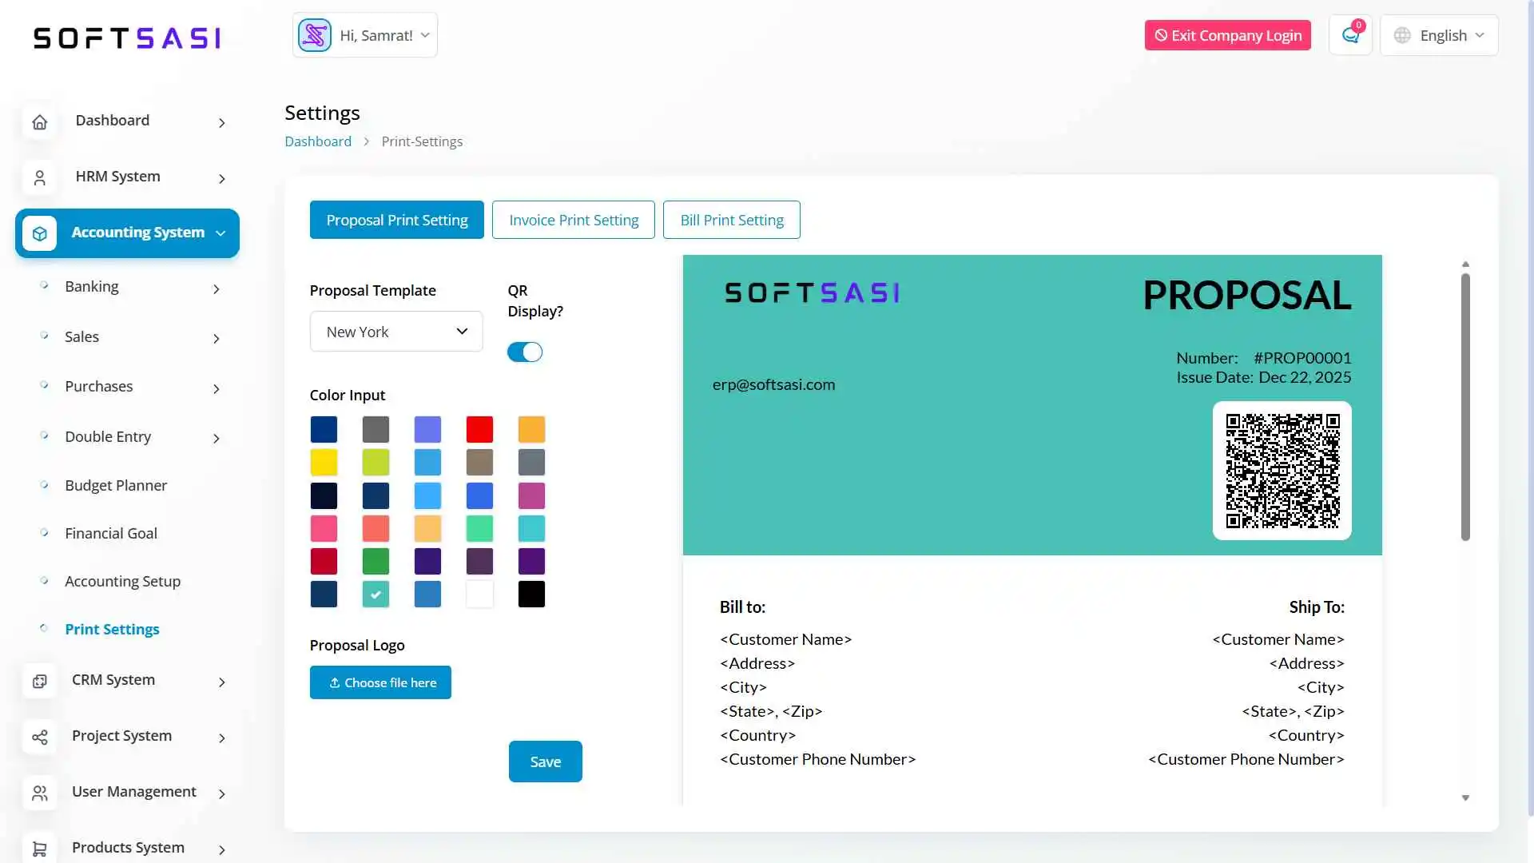Open Accounting Setup menu item

click(x=123, y=582)
